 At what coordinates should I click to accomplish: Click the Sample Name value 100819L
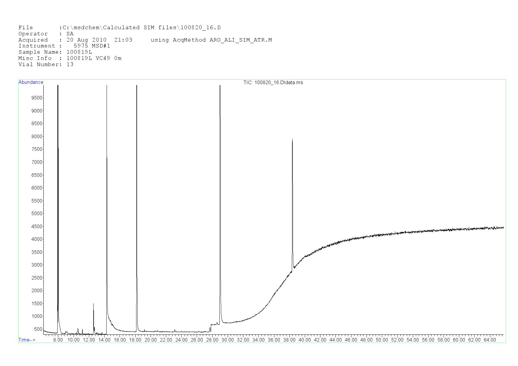[79, 52]
